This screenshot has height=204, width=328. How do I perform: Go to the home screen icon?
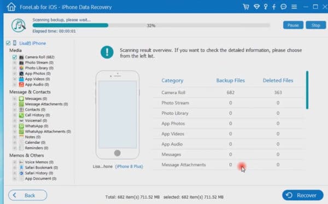click(11, 7)
